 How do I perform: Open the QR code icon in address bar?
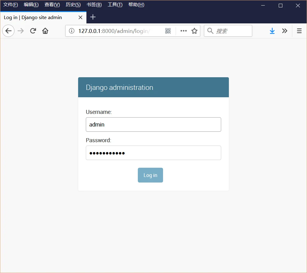(168, 31)
